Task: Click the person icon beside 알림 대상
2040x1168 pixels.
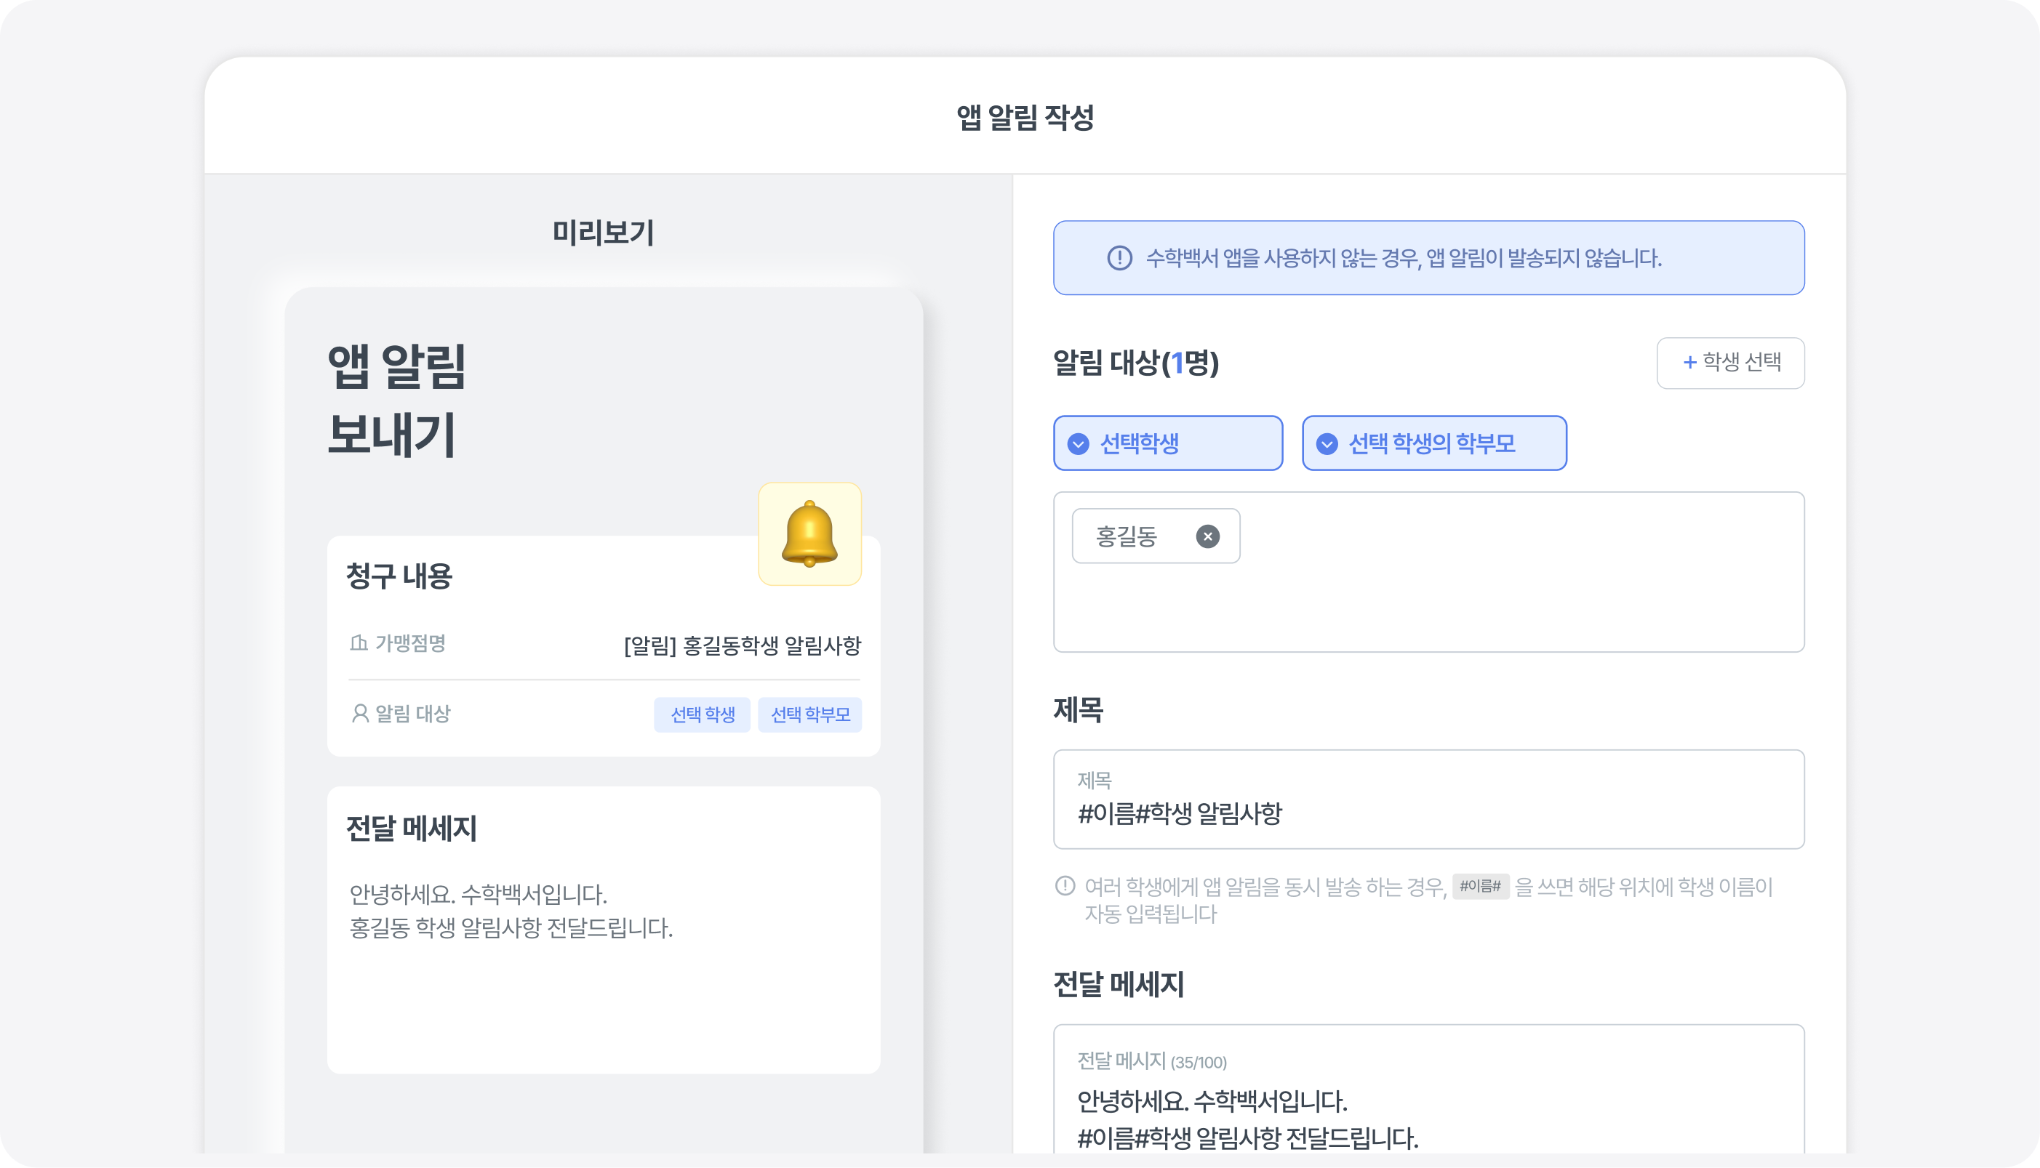Action: [x=359, y=713]
